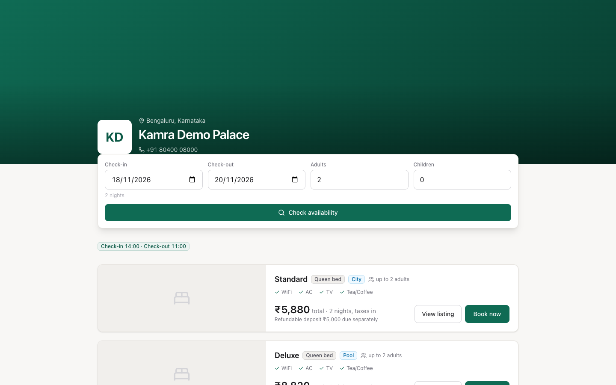The image size is (616, 385).
Task: Click the KD hotel logo
Action: pyautogui.click(x=115, y=137)
